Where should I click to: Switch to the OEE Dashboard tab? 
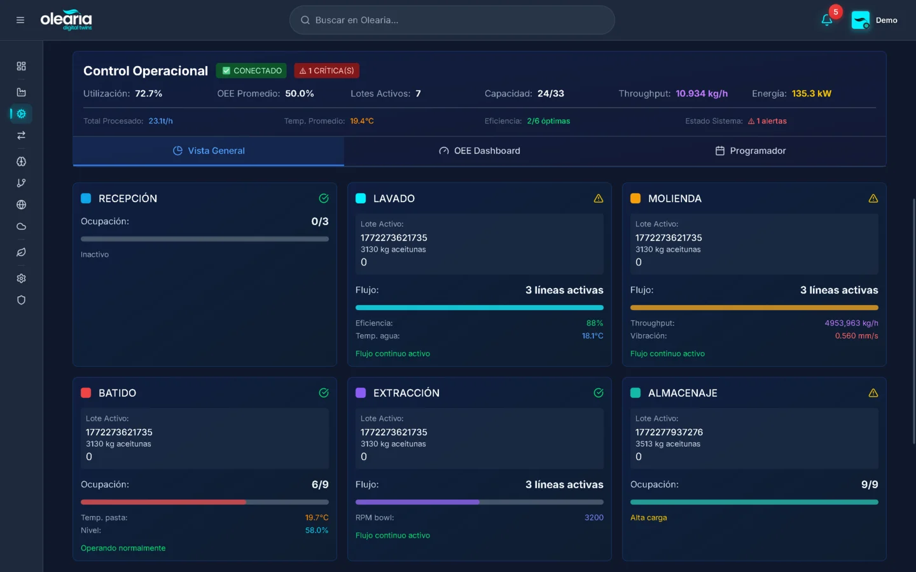coord(480,151)
